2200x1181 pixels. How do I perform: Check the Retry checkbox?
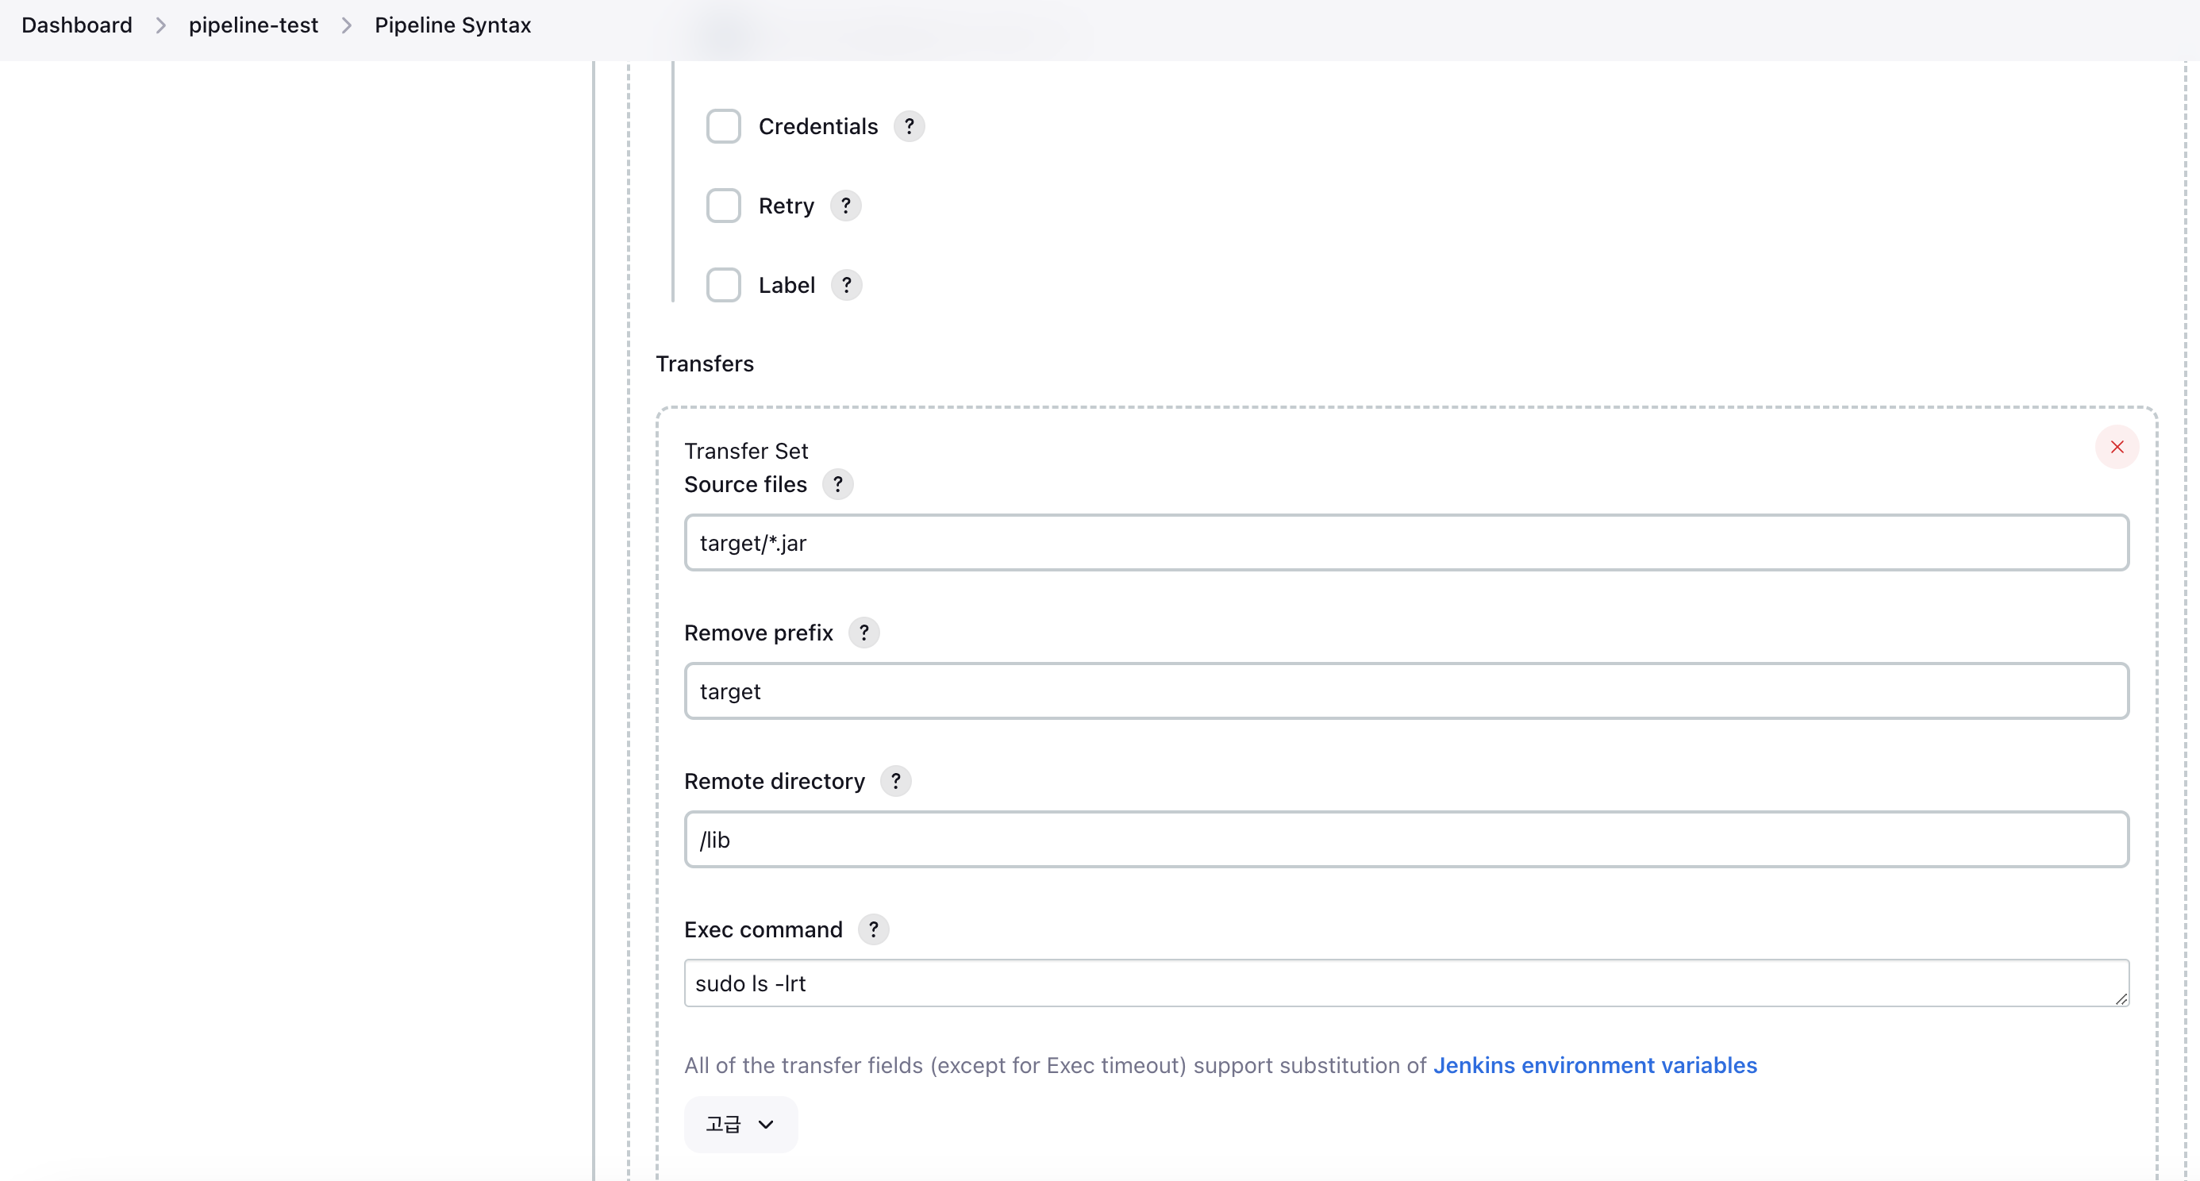click(x=723, y=206)
